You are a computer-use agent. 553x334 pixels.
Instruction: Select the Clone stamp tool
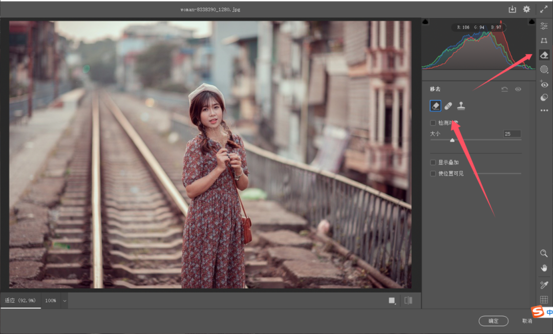coord(460,106)
